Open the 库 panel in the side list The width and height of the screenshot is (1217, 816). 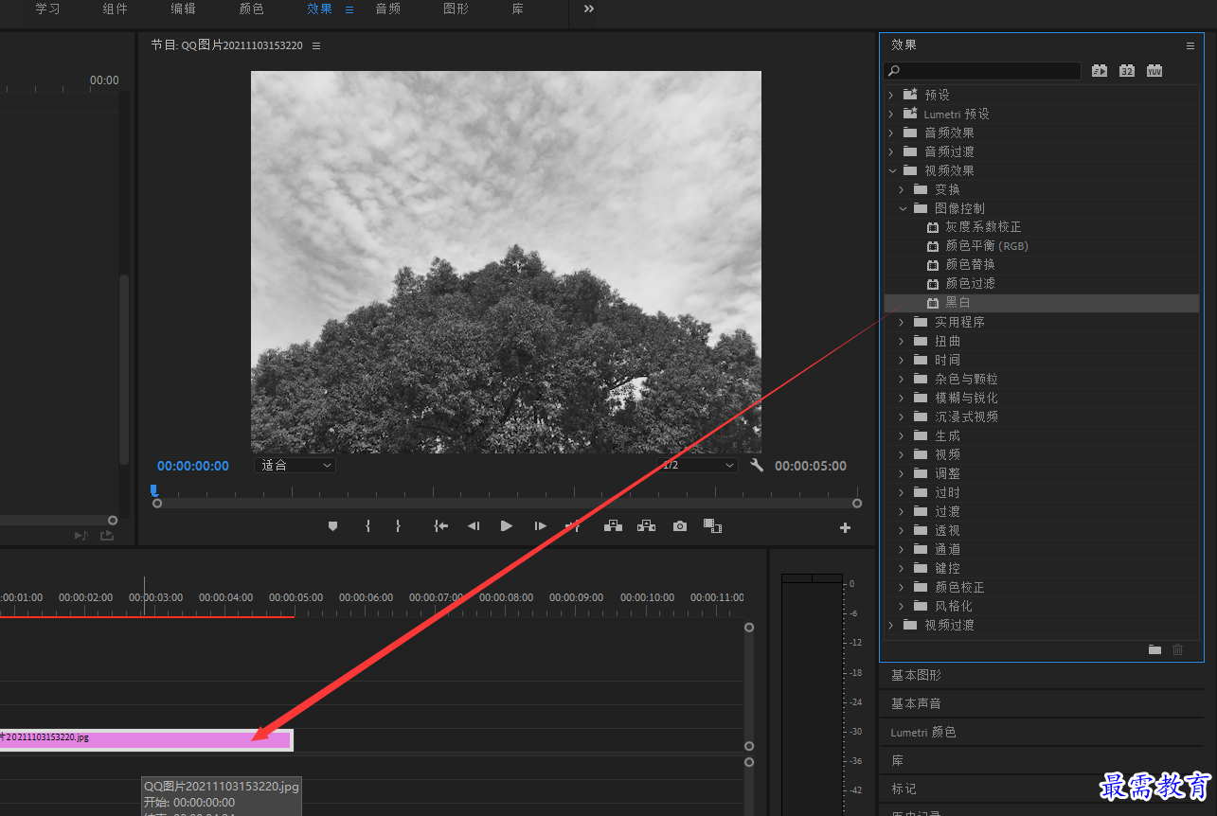pos(898,761)
